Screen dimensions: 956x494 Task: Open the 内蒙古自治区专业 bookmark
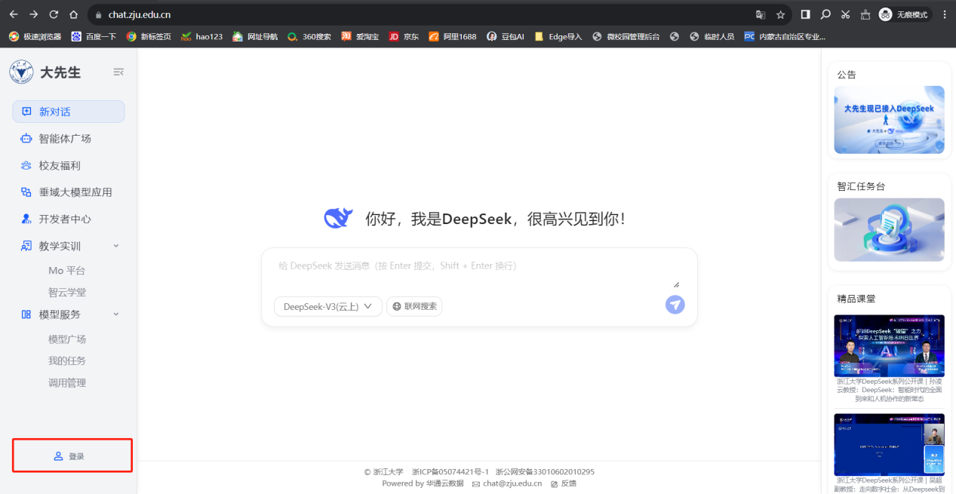tap(785, 36)
